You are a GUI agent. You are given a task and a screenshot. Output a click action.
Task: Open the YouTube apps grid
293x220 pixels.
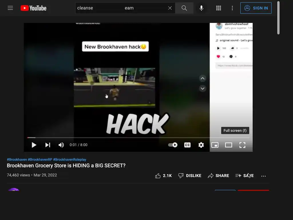[219, 8]
